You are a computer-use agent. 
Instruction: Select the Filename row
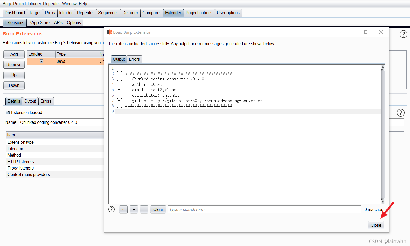[55, 149]
